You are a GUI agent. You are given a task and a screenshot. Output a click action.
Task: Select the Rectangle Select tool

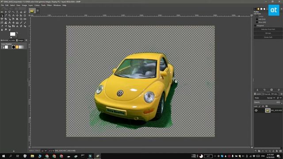click(2, 12)
